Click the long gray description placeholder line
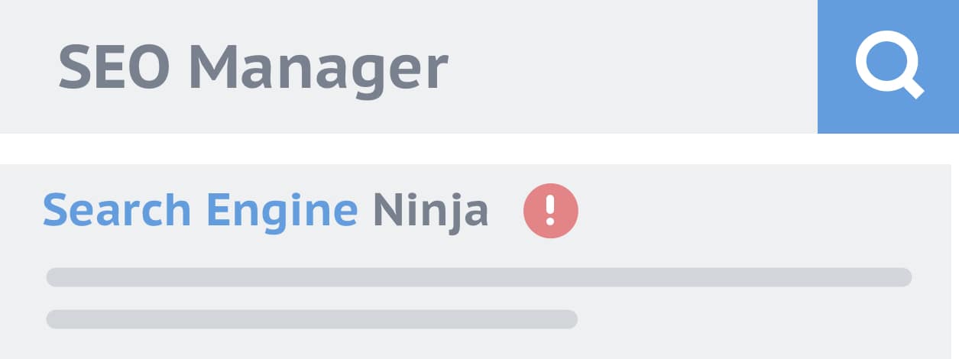Image resolution: width=959 pixels, height=359 pixels. pos(479,277)
